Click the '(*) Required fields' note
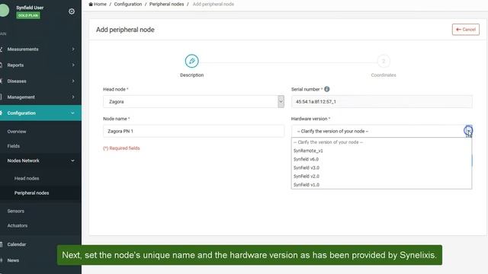 coord(121,148)
